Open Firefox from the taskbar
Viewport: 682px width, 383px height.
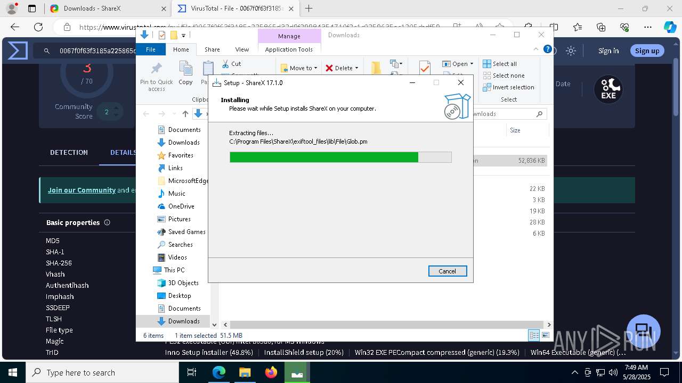point(271,372)
